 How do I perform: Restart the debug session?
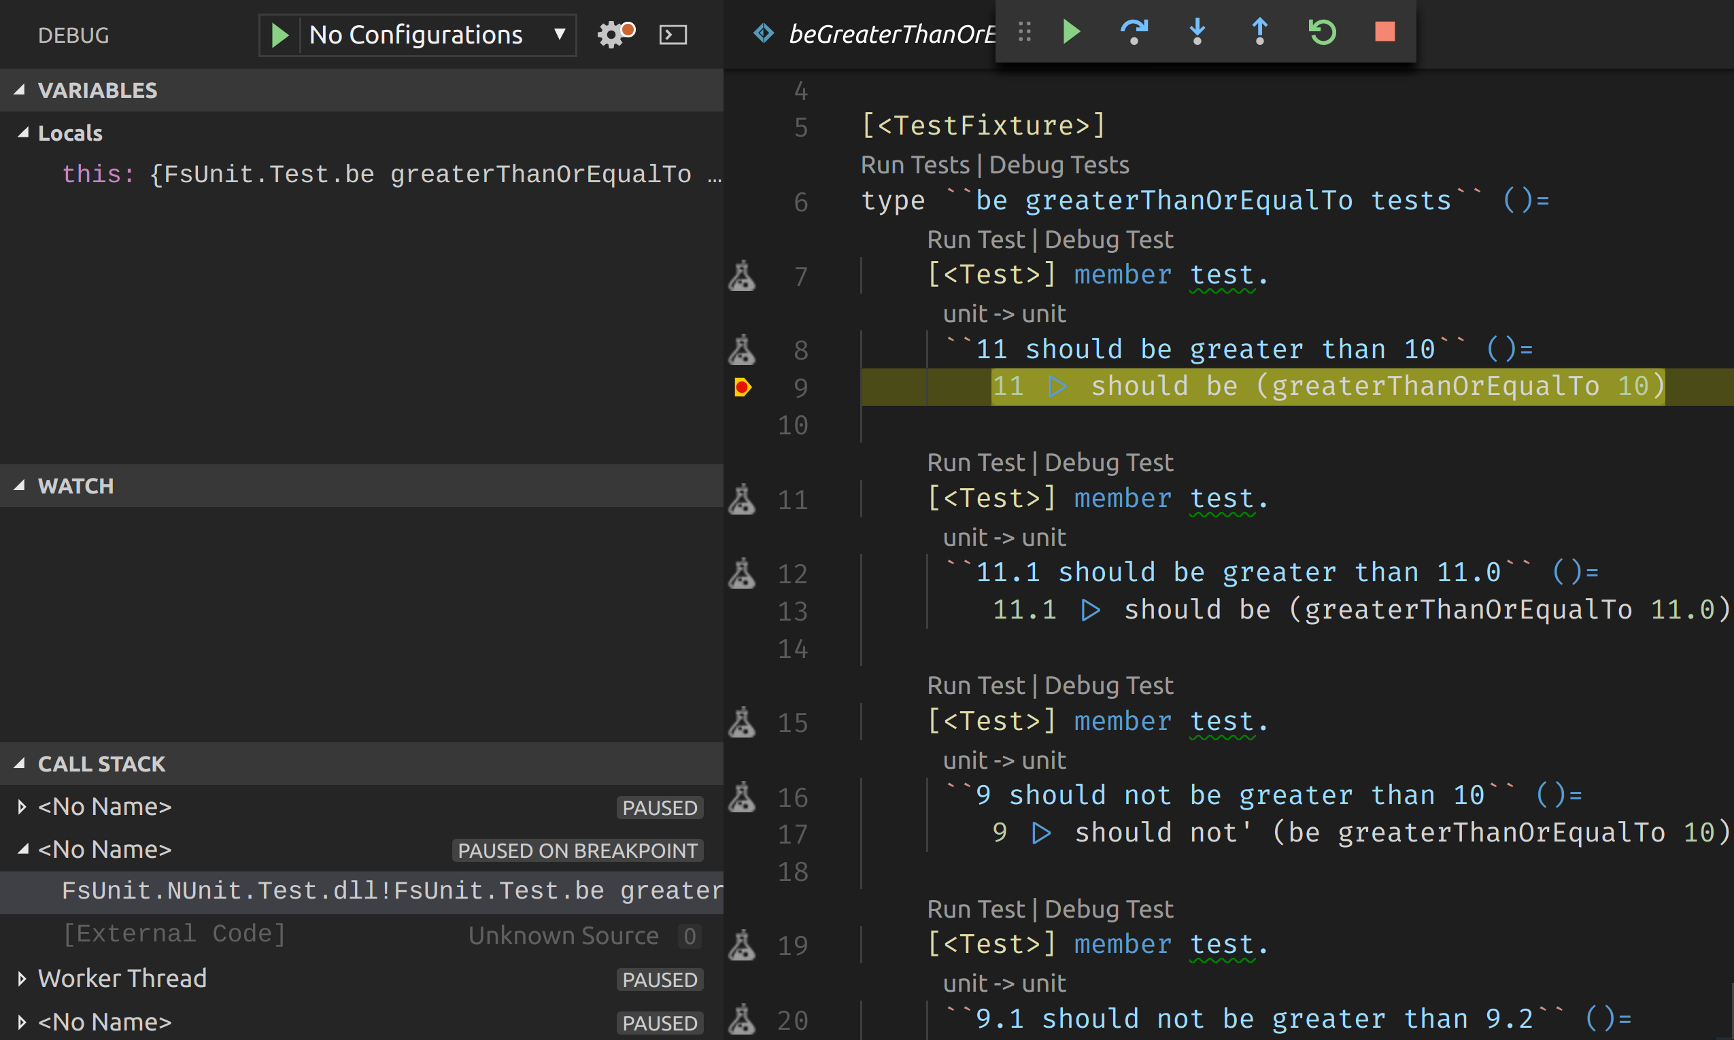[x=1322, y=32]
